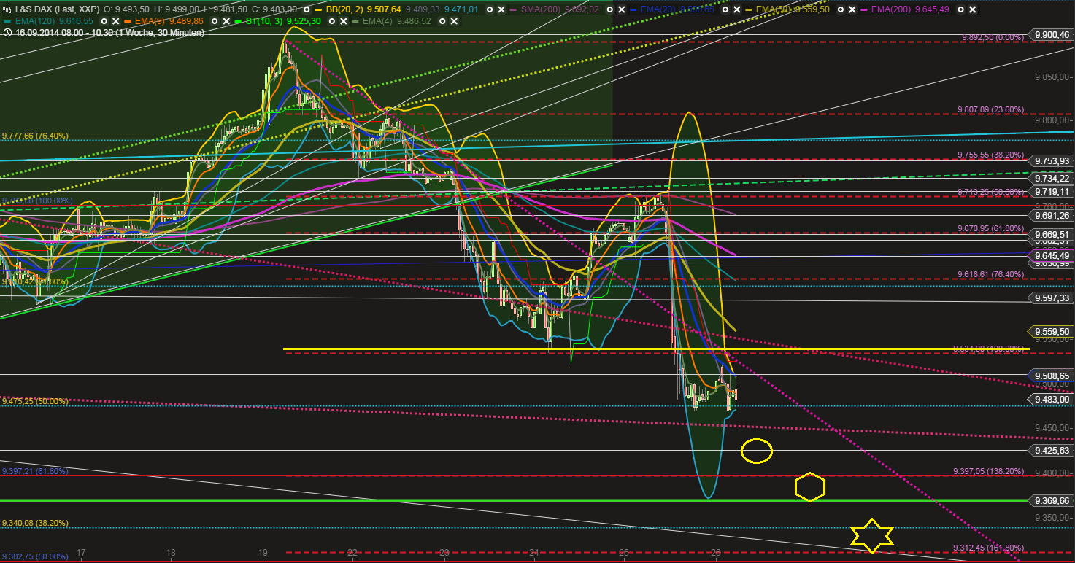Click the 9.719,11 price axis label
The height and width of the screenshot is (563, 1075).
point(1050,190)
